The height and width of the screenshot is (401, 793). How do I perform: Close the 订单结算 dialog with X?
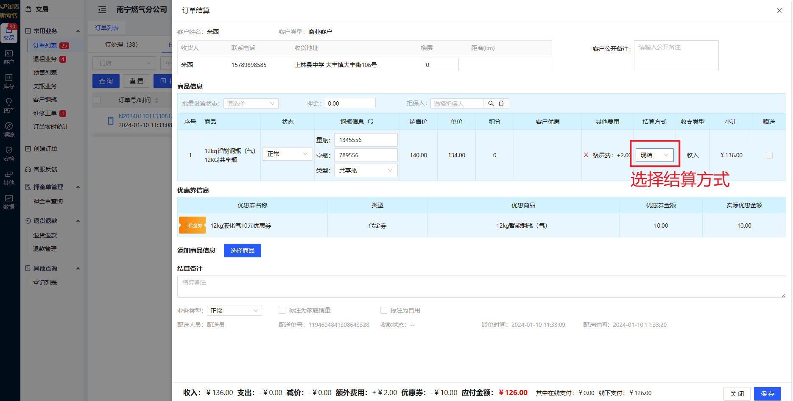coord(779,11)
